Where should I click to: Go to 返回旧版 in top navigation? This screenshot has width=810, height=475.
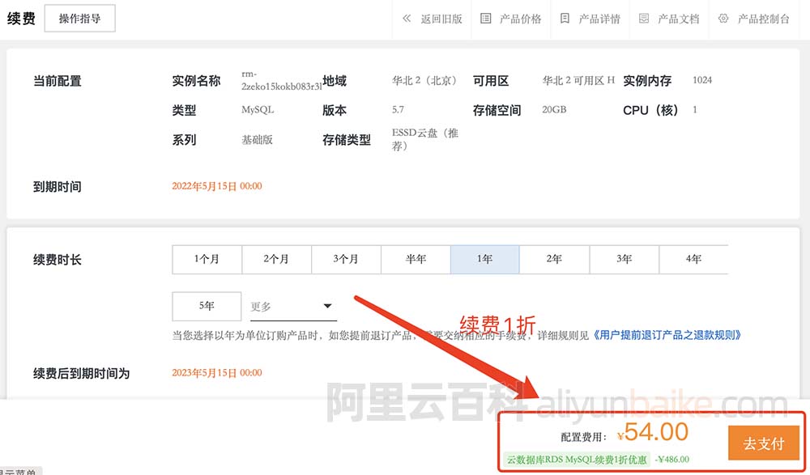[x=441, y=19]
